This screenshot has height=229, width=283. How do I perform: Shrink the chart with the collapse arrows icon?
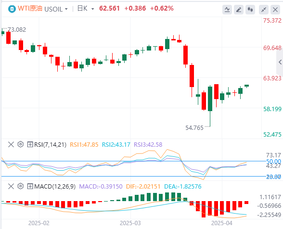(264, 10)
